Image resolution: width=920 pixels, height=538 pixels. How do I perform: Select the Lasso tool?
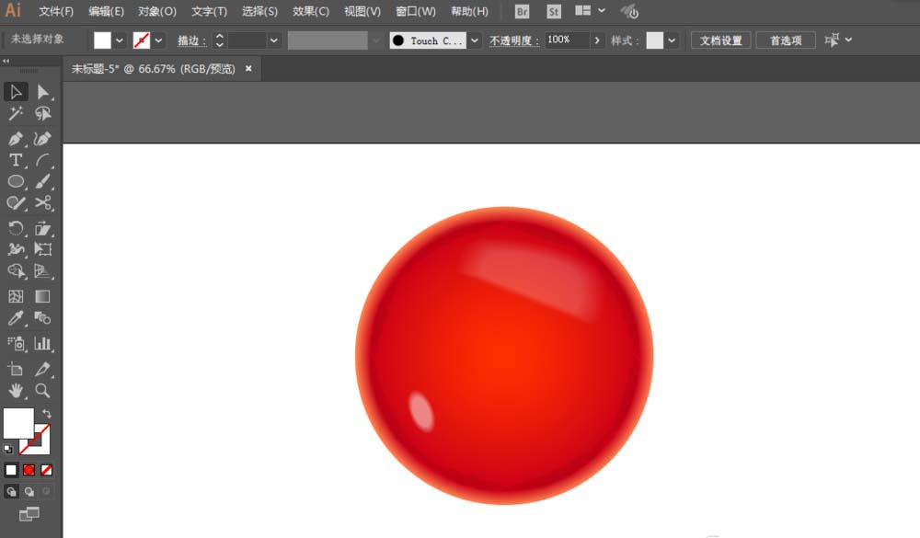43,114
